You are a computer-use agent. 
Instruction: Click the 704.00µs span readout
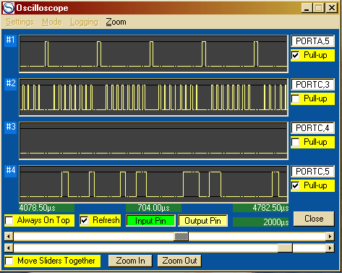(x=153, y=208)
